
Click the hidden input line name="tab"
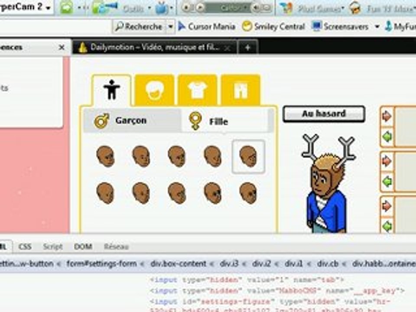(247, 279)
